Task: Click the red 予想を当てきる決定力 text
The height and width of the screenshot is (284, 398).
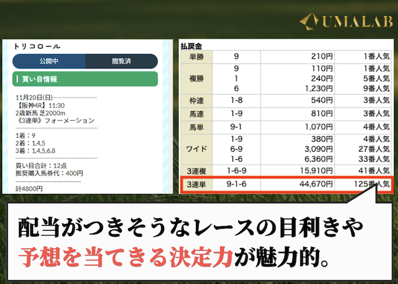Action: tap(126, 257)
